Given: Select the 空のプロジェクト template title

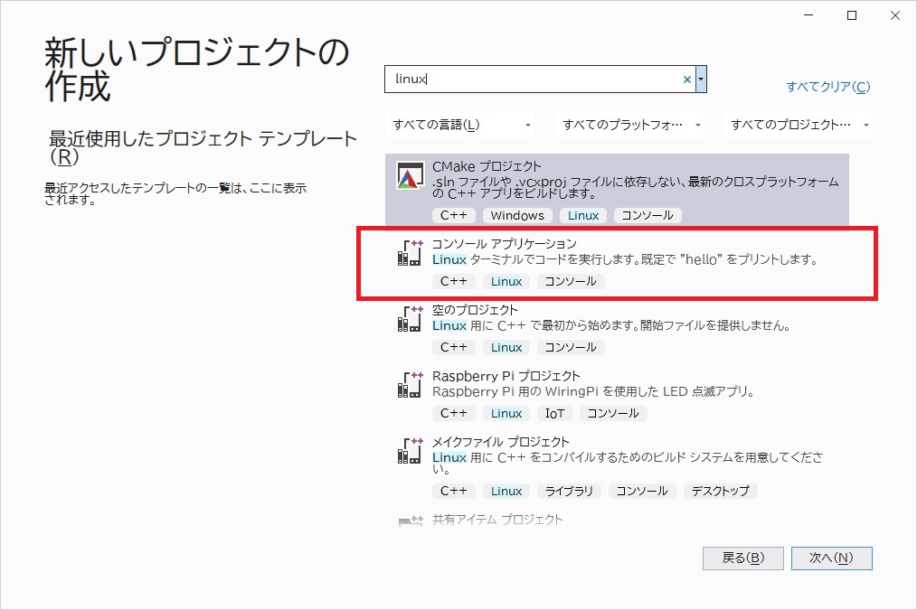Looking at the screenshot, I should coord(475,310).
